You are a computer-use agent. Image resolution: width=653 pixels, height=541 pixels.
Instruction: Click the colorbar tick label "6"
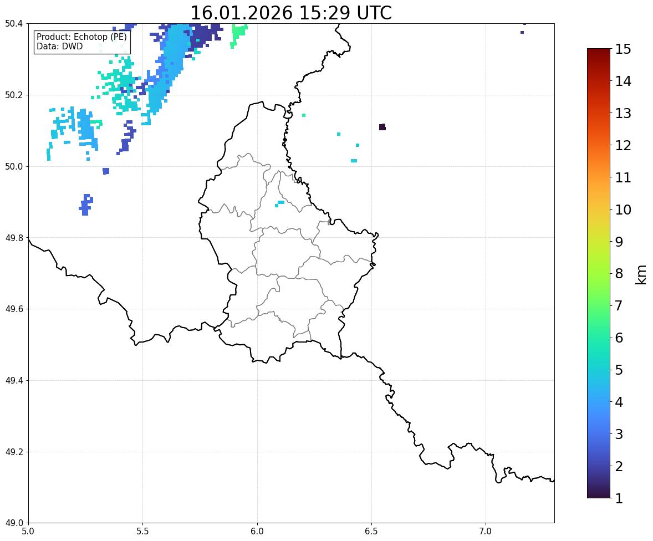click(x=619, y=338)
